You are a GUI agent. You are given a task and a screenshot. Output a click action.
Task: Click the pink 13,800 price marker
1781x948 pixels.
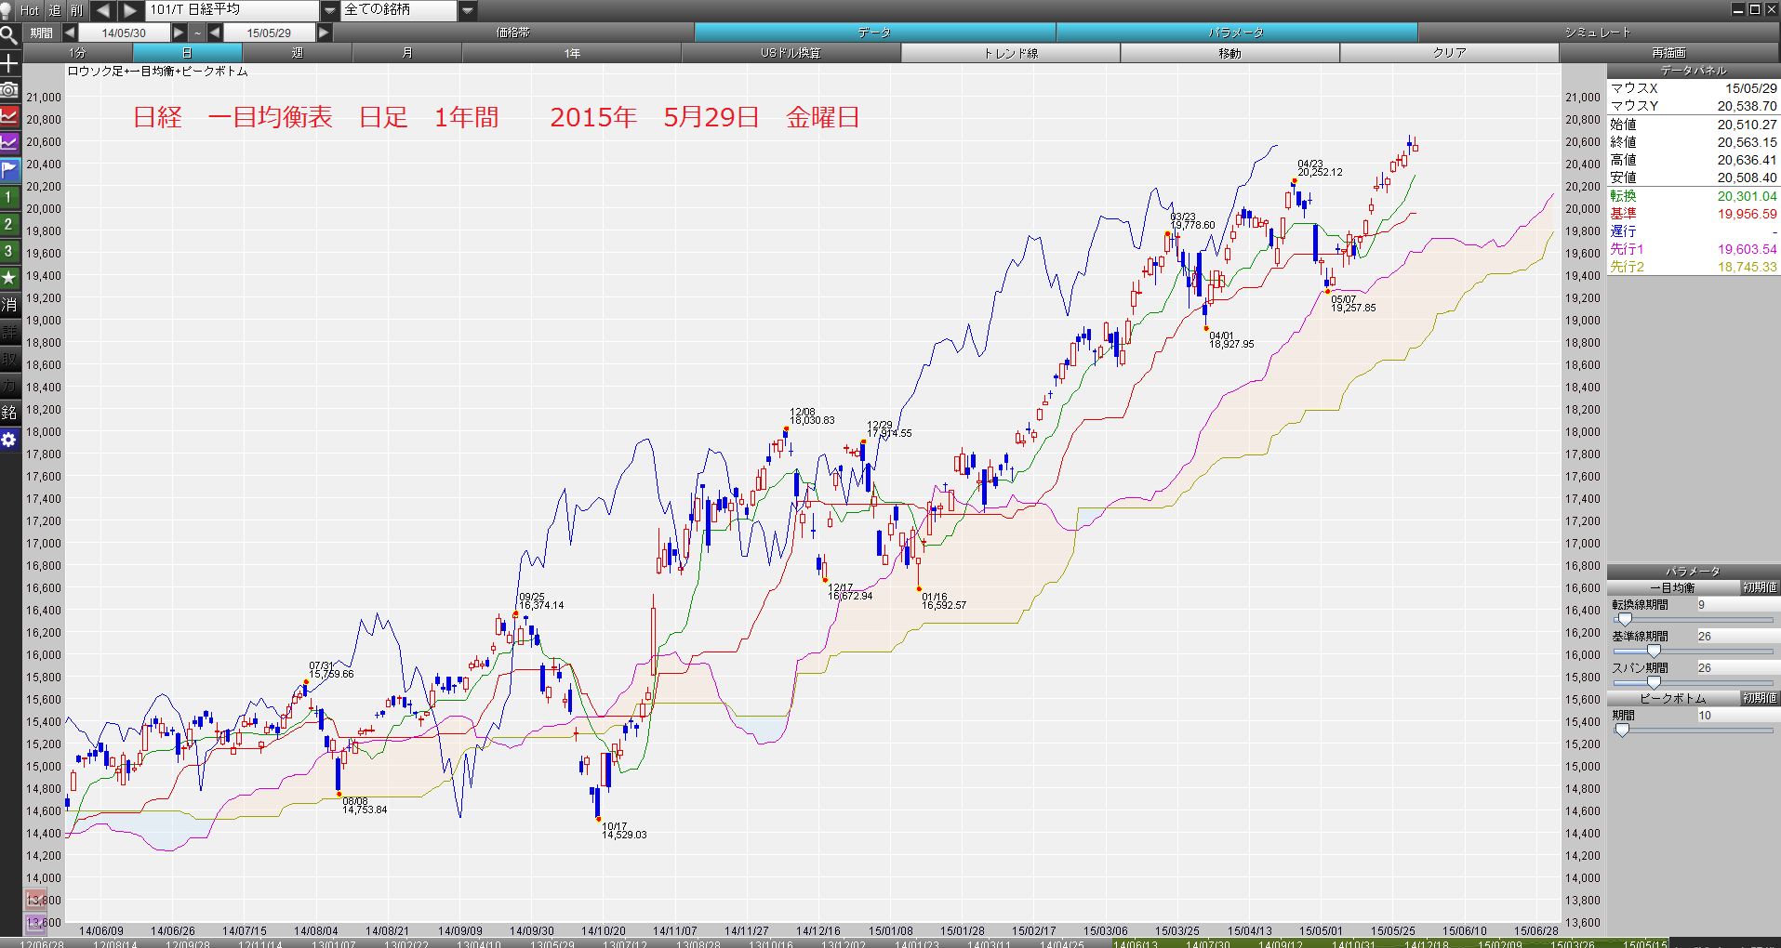coord(36,900)
